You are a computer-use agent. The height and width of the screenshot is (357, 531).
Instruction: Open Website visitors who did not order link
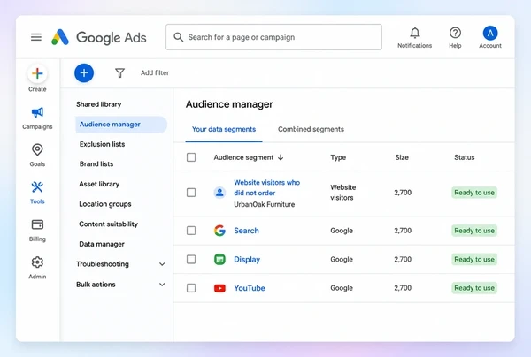coord(267,187)
